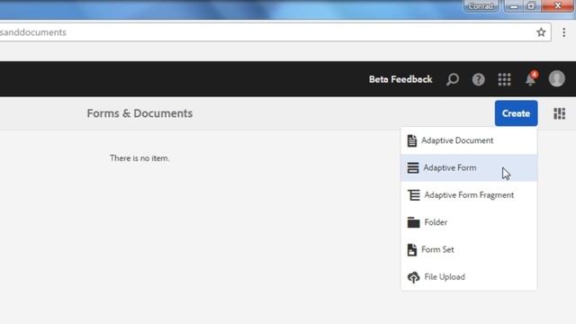Click the Adaptive Form stacked-bars icon
The image size is (576, 324).
(x=413, y=167)
